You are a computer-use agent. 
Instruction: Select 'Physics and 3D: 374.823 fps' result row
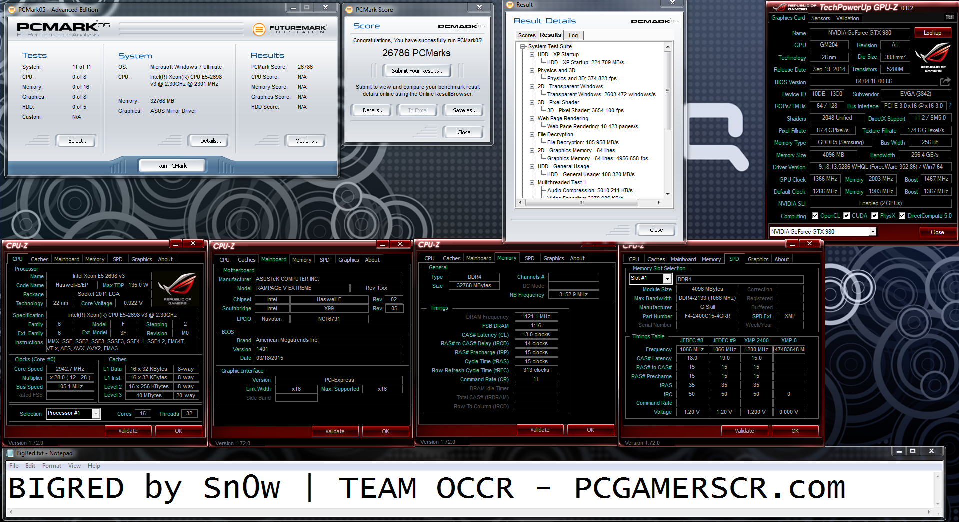tap(581, 78)
